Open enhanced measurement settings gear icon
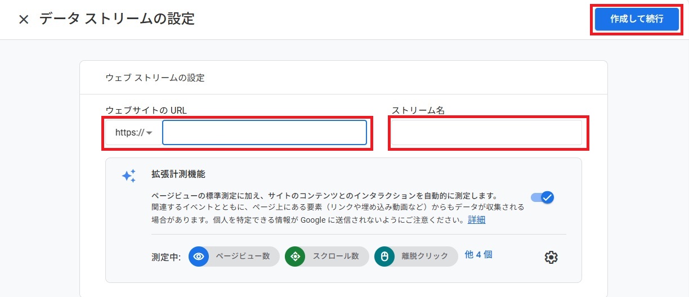 (551, 257)
